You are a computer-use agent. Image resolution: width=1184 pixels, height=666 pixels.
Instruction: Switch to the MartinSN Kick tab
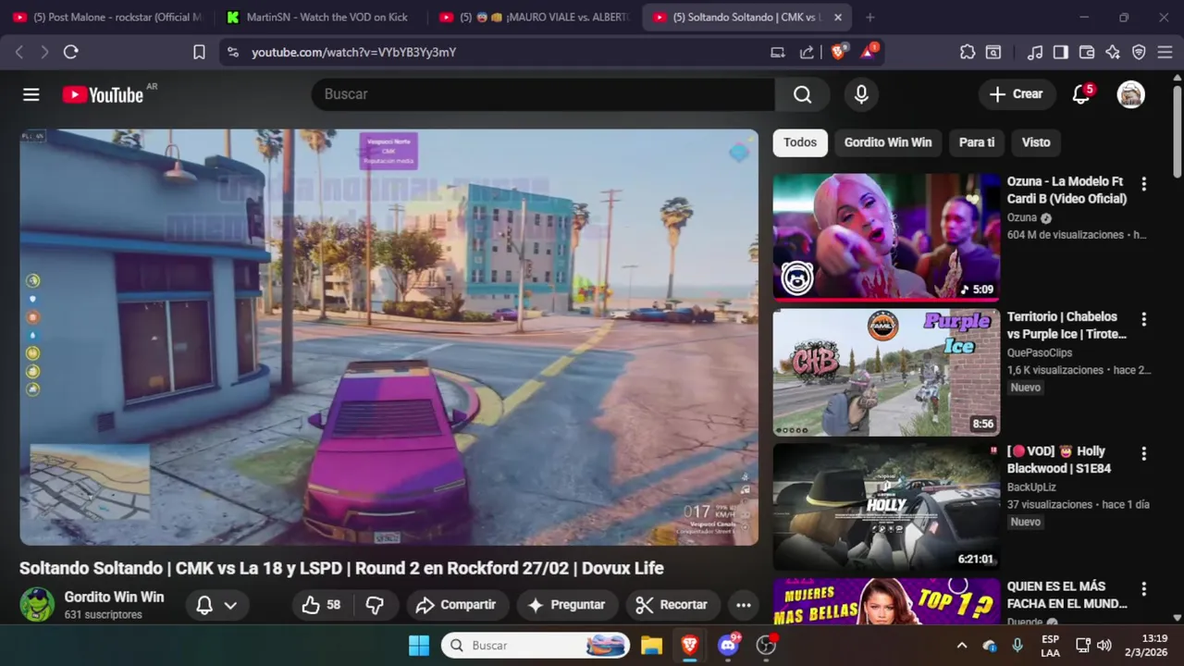pyautogui.click(x=319, y=18)
